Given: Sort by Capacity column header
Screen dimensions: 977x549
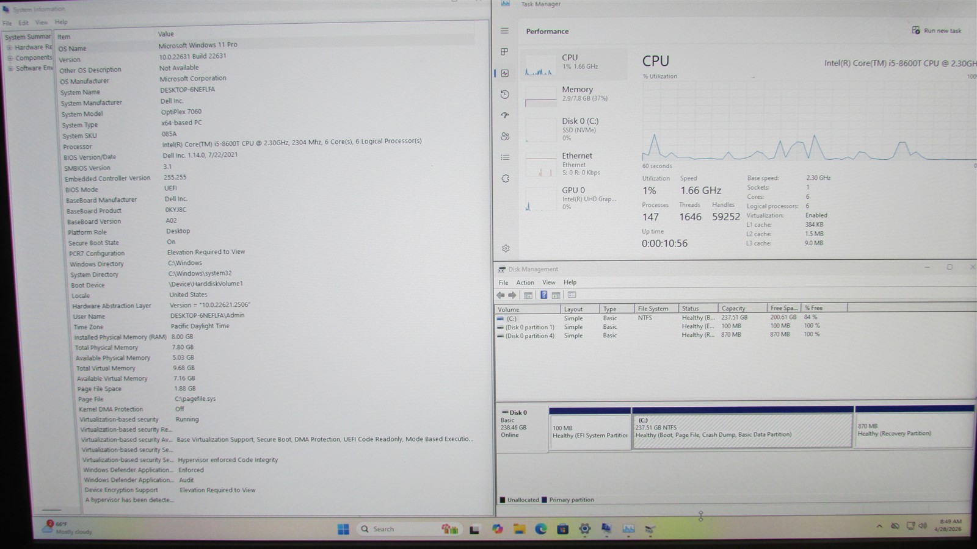Looking at the screenshot, I should pyautogui.click(x=742, y=309).
